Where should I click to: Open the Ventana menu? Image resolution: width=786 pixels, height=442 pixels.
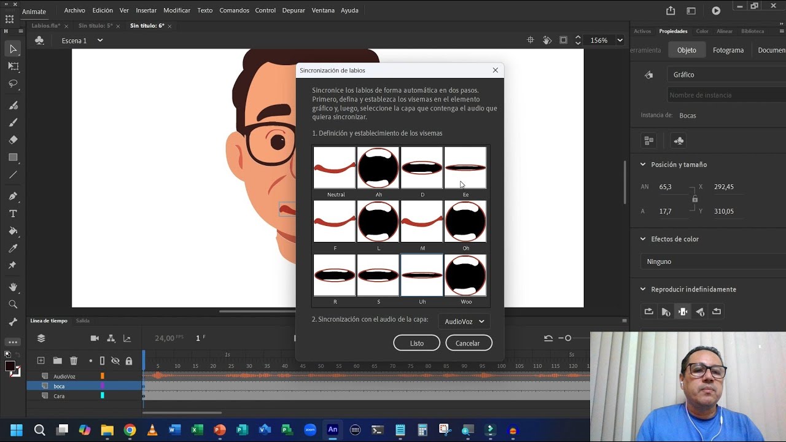323,10
